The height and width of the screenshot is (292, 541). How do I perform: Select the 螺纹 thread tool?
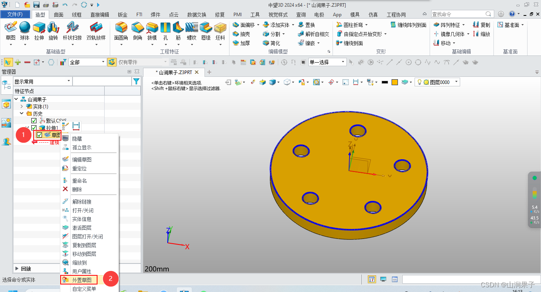tap(191, 31)
